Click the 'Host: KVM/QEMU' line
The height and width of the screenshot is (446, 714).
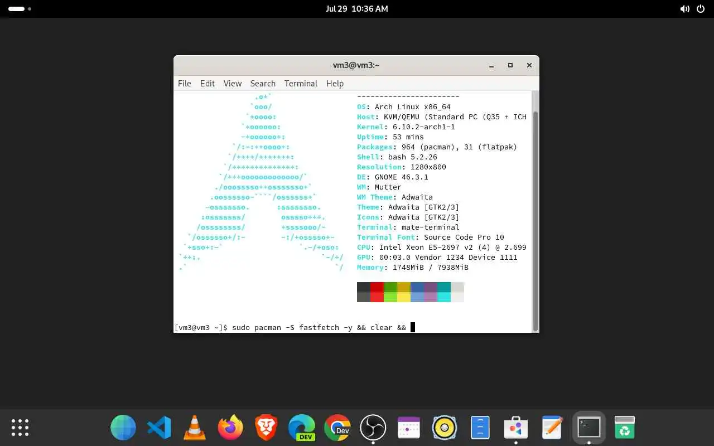pyautogui.click(x=442, y=117)
